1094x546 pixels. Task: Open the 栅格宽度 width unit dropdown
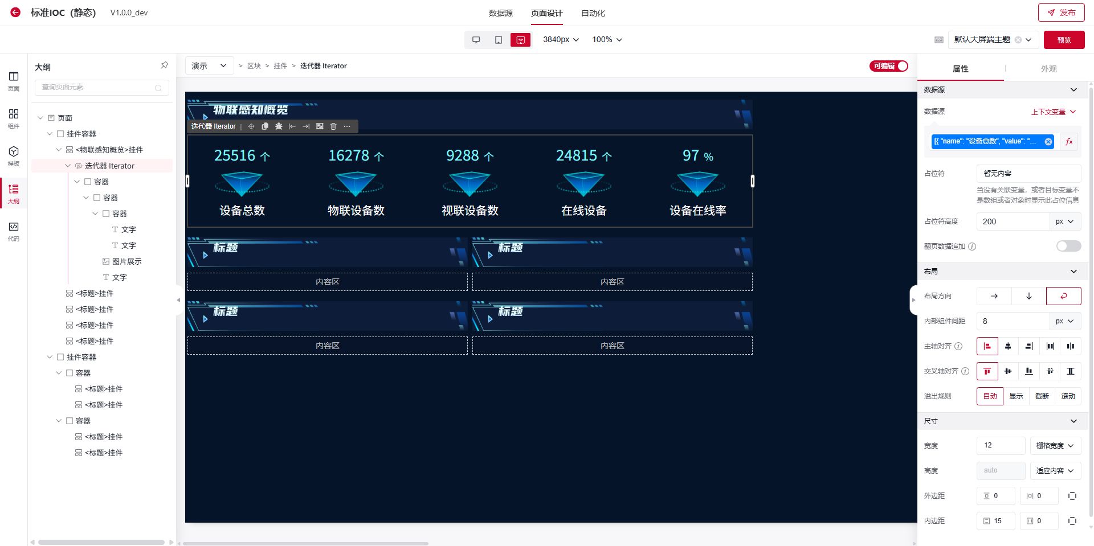1055,446
